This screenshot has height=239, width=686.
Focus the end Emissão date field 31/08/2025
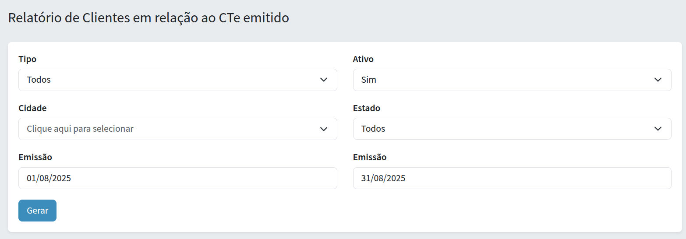[x=512, y=178]
